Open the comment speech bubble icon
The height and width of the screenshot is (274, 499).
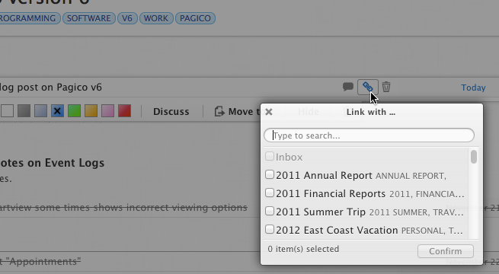[x=348, y=87]
